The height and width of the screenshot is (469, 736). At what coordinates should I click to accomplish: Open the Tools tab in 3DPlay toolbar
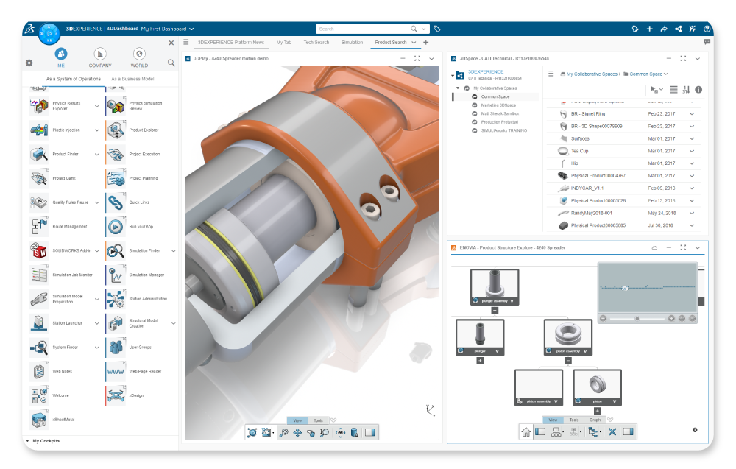click(318, 420)
